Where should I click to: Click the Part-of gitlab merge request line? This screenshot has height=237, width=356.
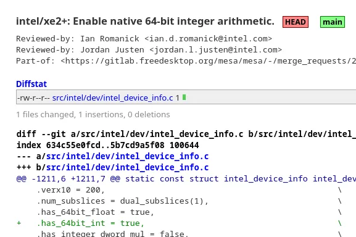click(186, 61)
